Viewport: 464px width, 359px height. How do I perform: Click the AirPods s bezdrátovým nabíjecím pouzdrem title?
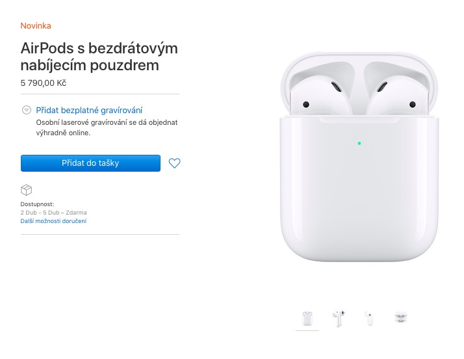(99, 57)
